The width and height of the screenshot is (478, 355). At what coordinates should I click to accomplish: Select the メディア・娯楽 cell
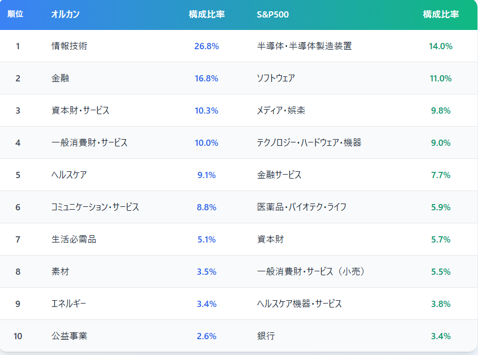pos(281,111)
